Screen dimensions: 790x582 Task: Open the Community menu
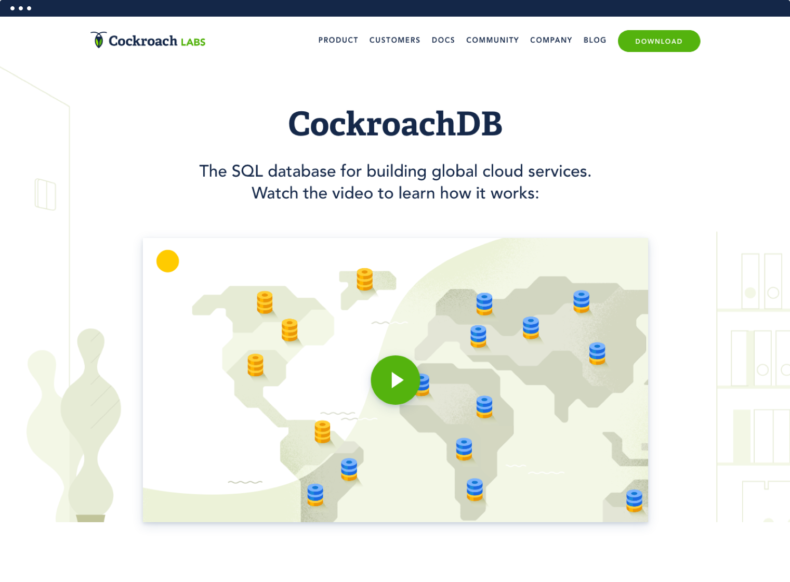(x=493, y=40)
